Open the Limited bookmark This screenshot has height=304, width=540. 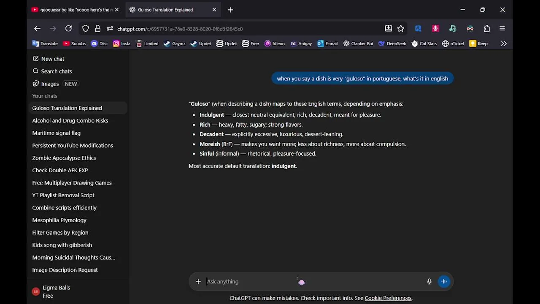pos(147,43)
